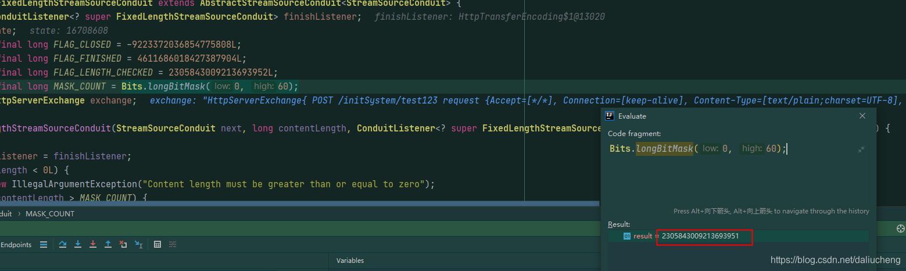
Task: Click FLAG_CLOSED constant in the editor
Action: 87,45
